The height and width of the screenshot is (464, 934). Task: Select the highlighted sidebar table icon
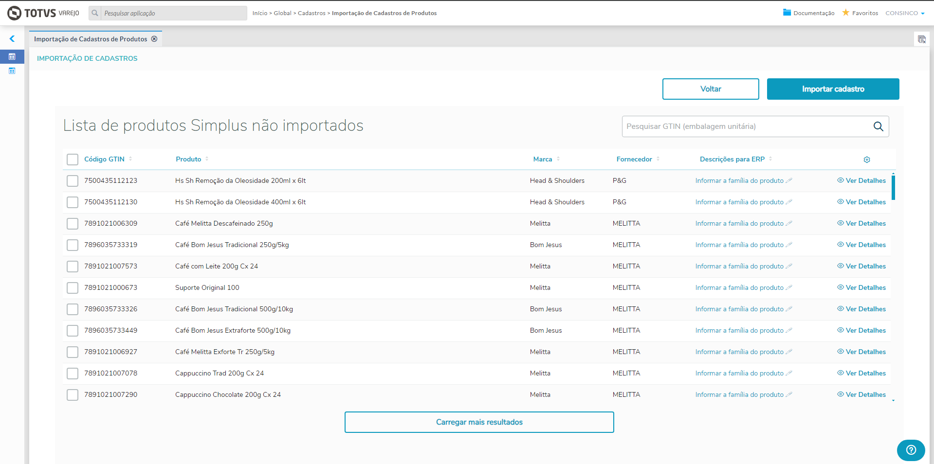[x=12, y=57]
